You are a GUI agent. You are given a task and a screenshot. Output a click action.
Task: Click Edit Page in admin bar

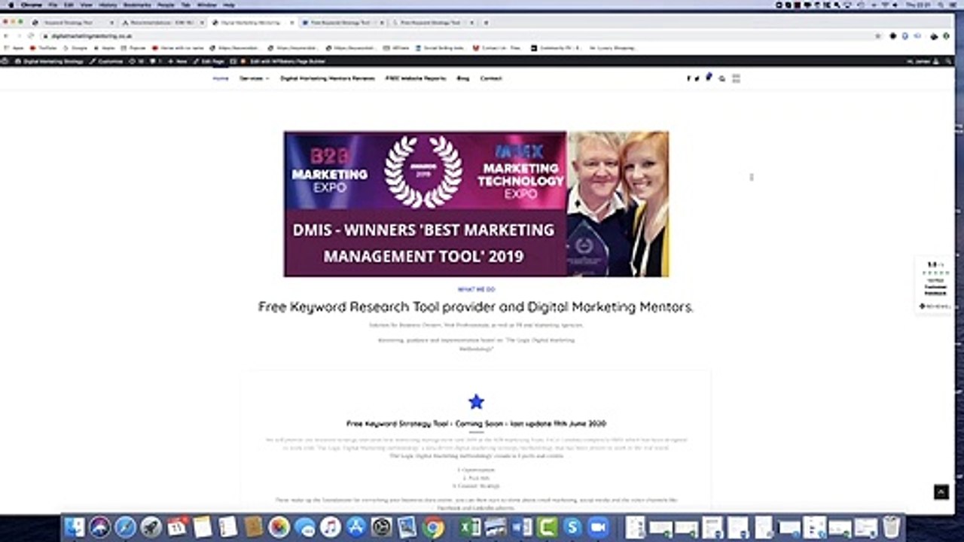[209, 61]
